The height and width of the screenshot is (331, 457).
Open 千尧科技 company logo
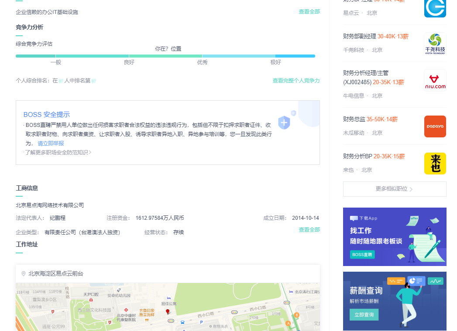(435, 43)
